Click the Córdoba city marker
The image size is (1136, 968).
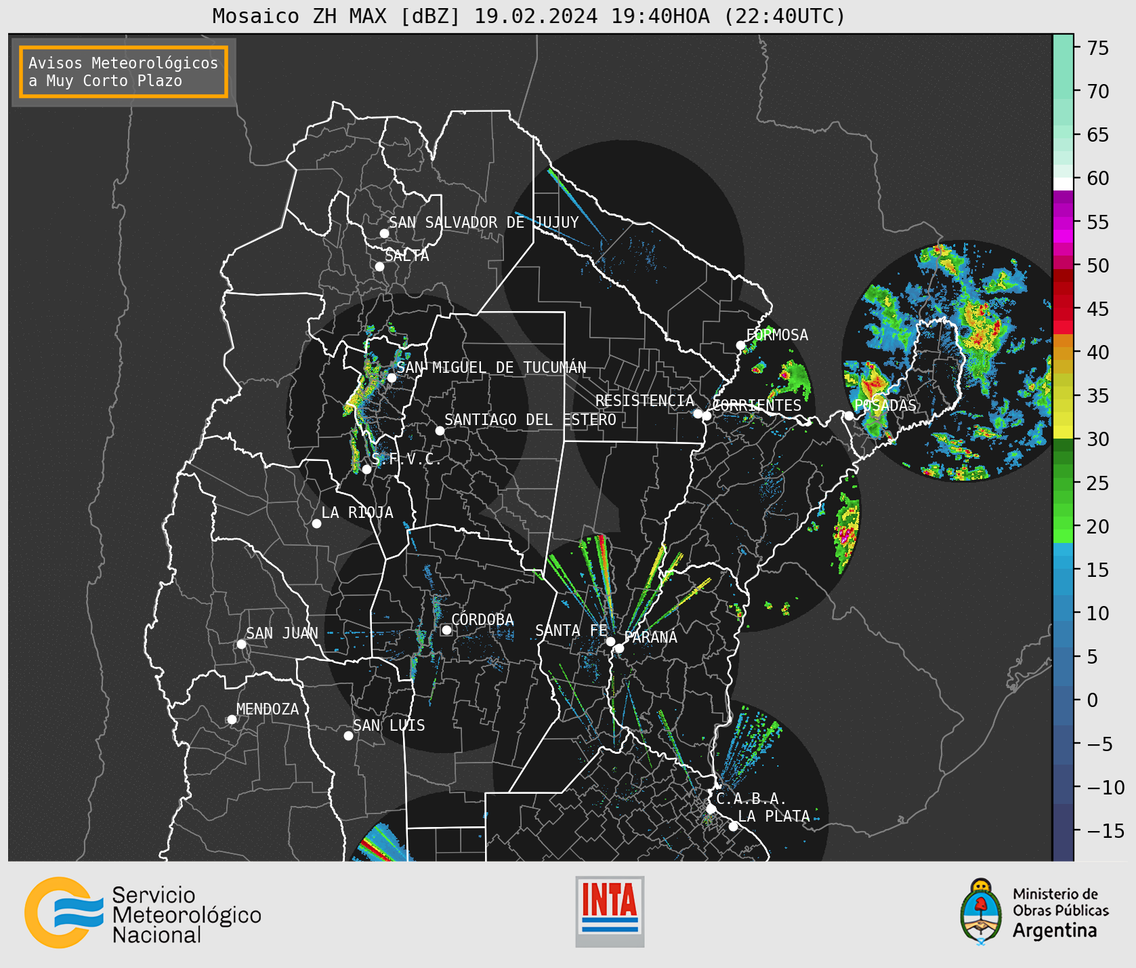click(446, 630)
